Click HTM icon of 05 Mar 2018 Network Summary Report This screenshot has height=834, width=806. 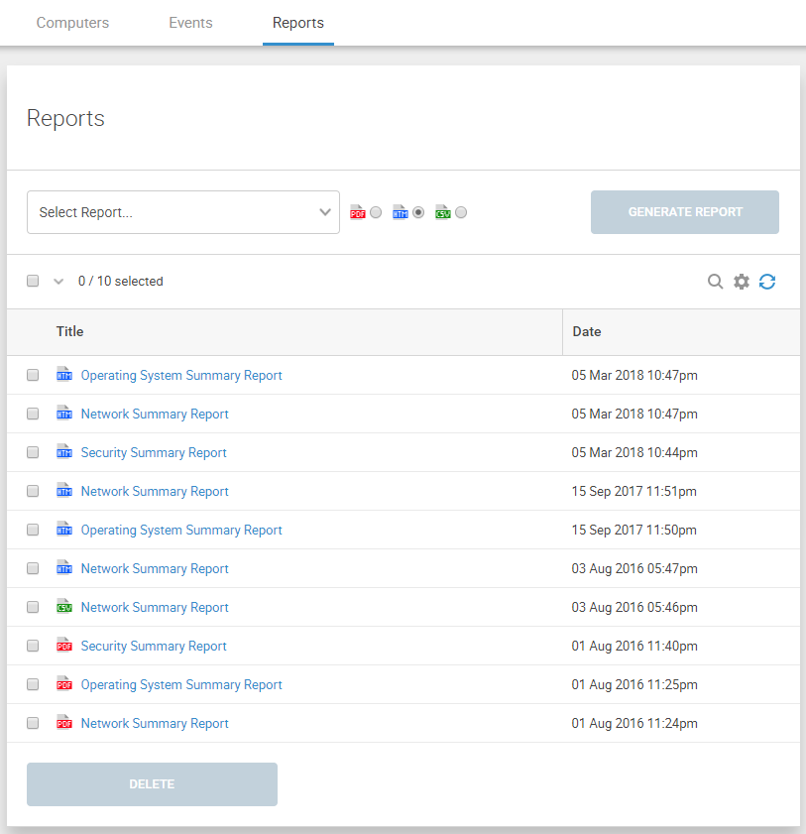pos(64,414)
